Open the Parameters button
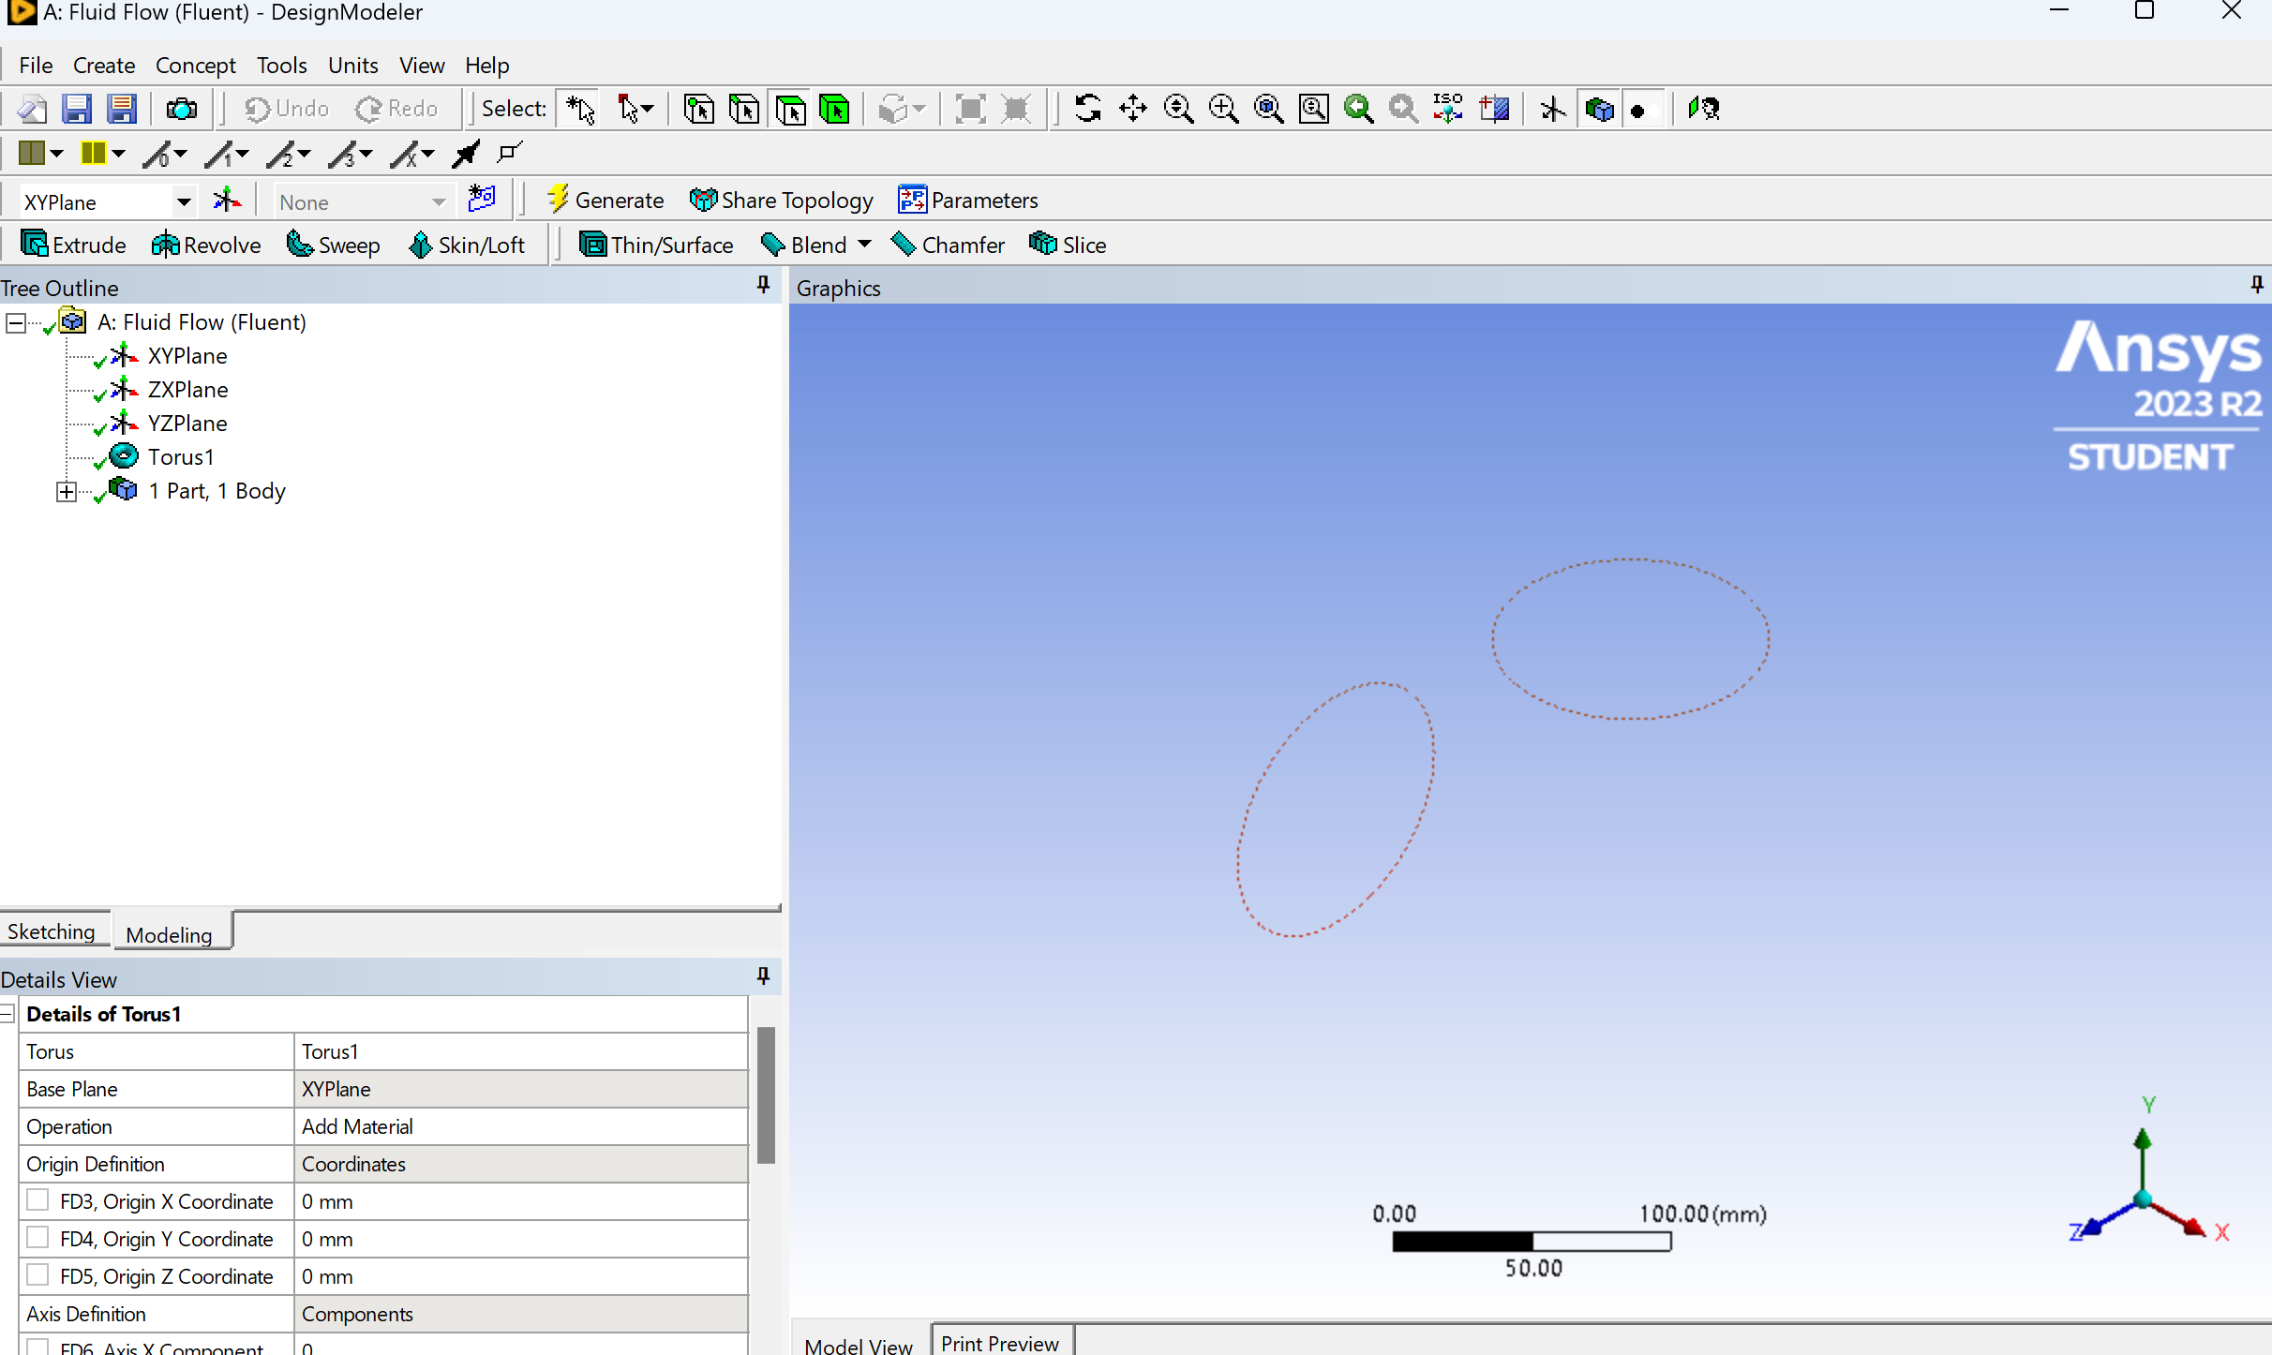This screenshot has height=1355, width=2272. point(968,200)
